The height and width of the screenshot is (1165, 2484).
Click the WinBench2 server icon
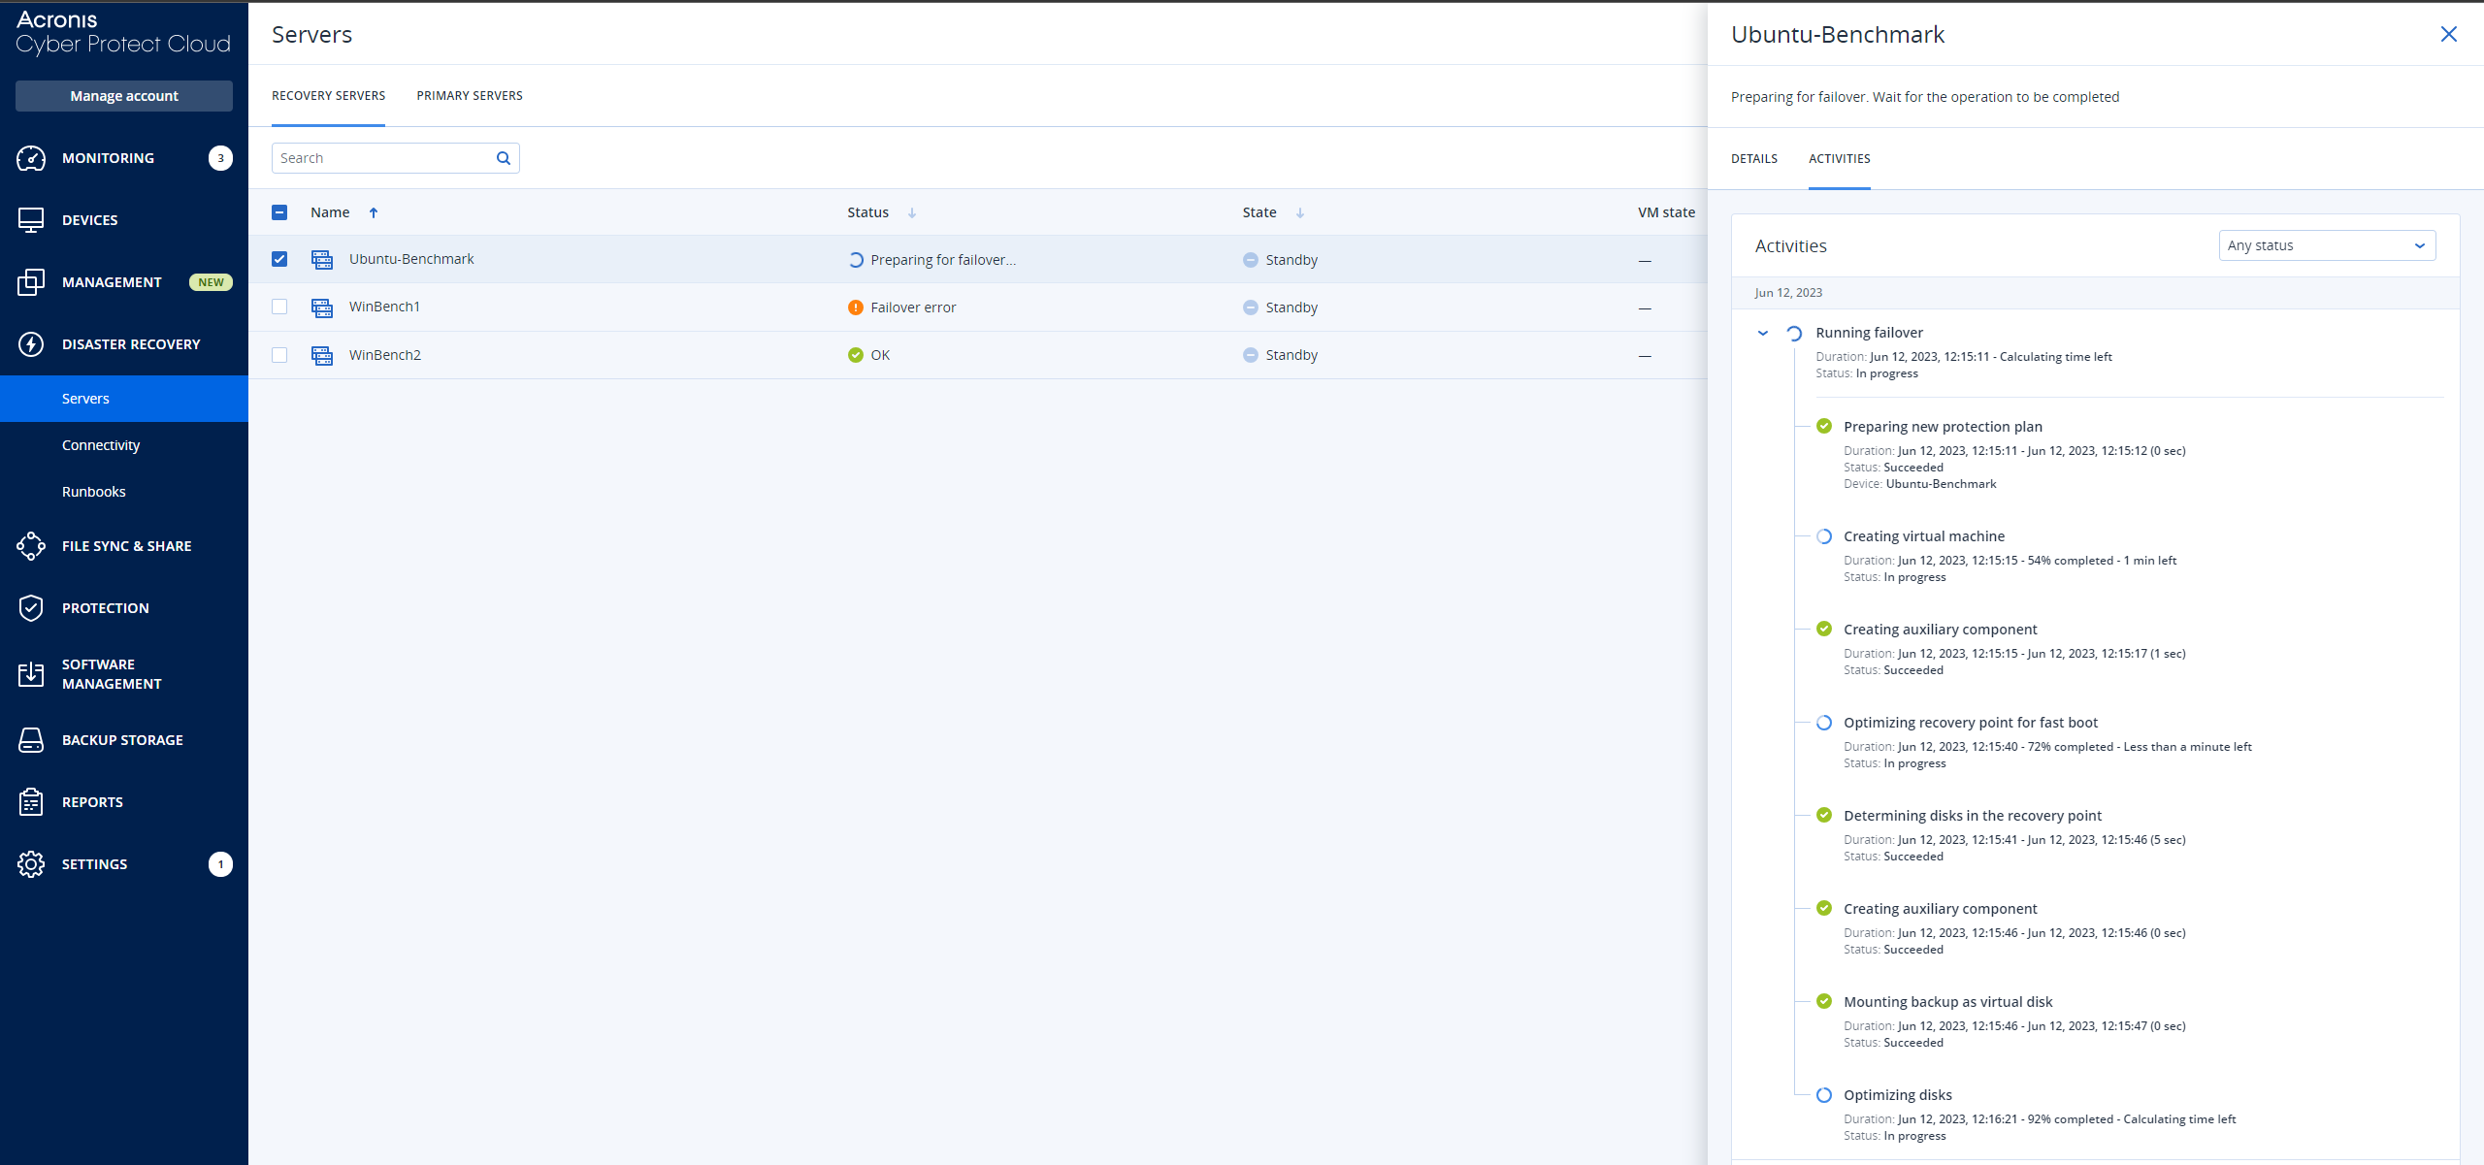322,355
